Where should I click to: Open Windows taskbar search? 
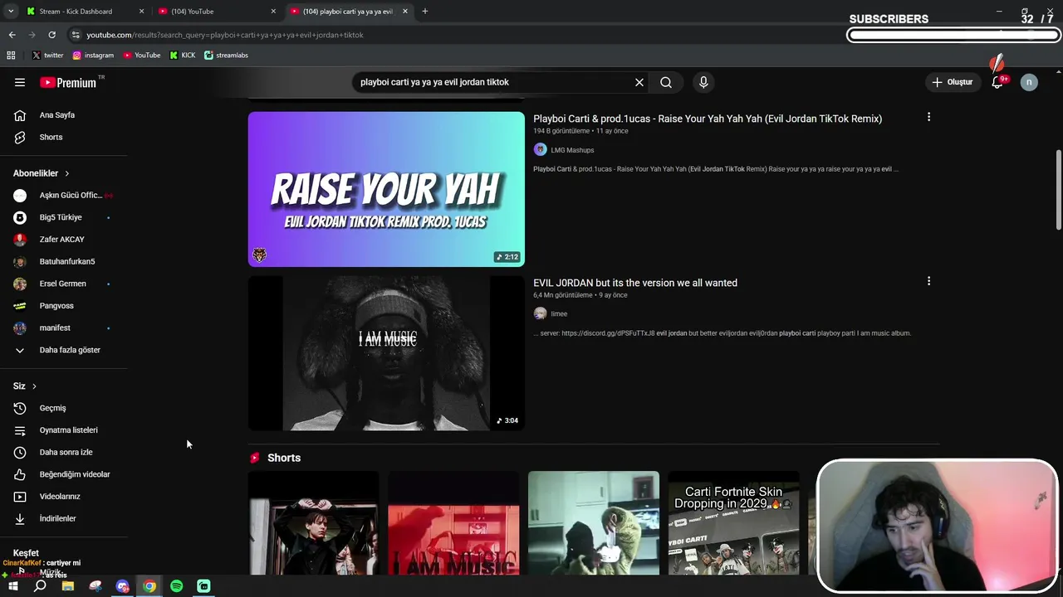pos(40,586)
